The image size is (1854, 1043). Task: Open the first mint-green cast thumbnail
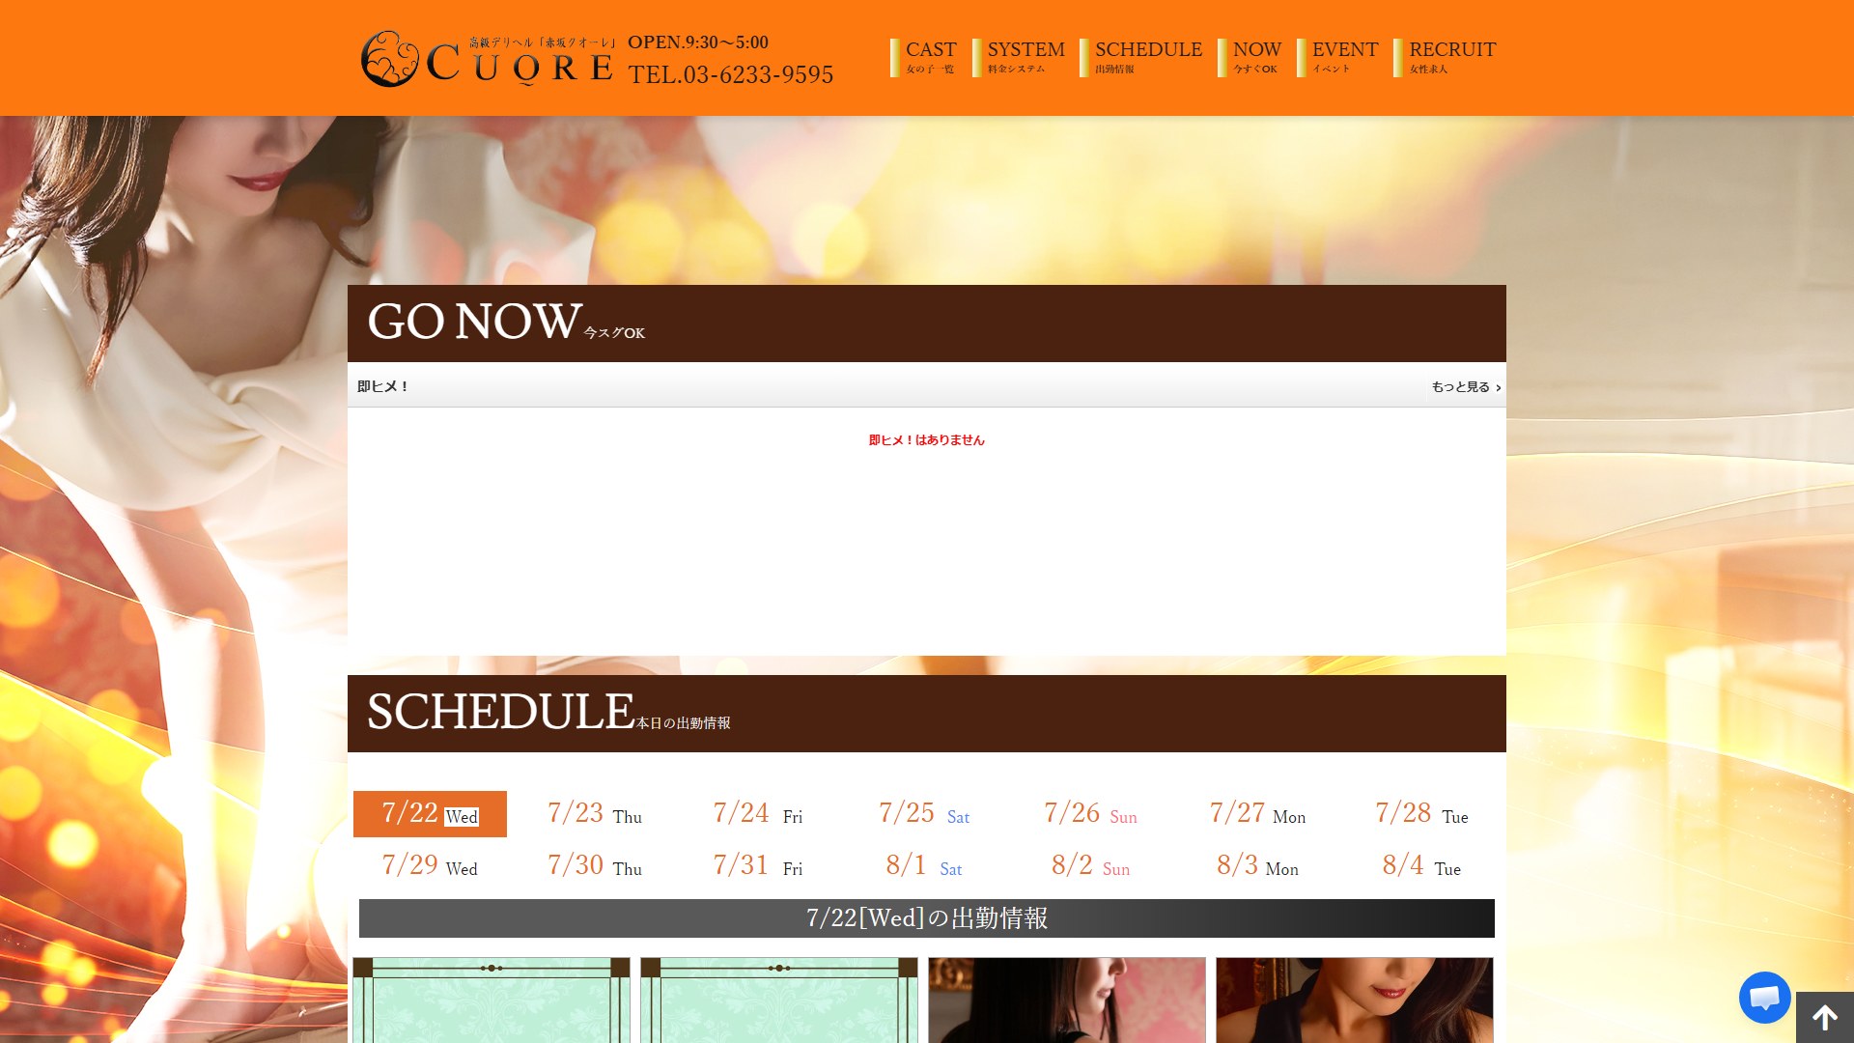click(492, 1000)
